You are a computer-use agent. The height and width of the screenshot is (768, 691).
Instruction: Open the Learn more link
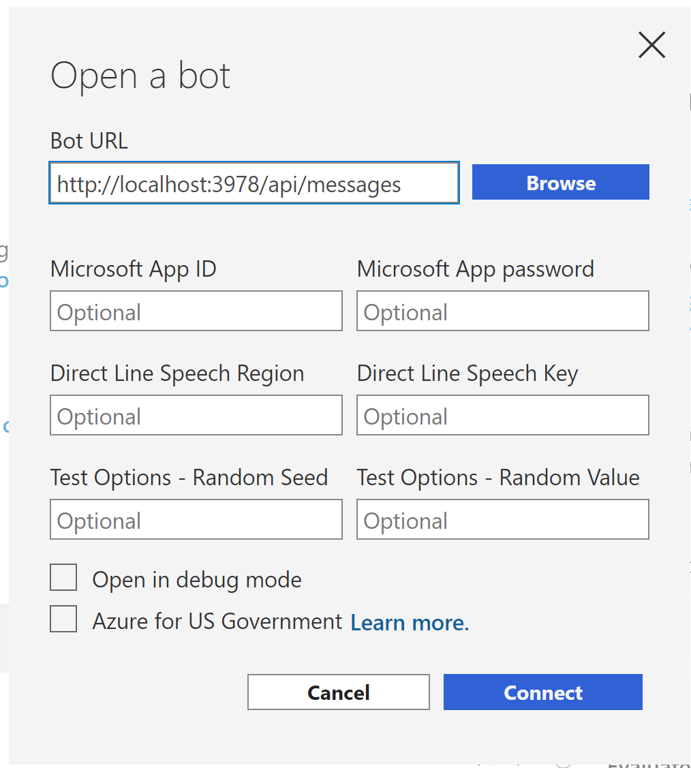(x=410, y=623)
